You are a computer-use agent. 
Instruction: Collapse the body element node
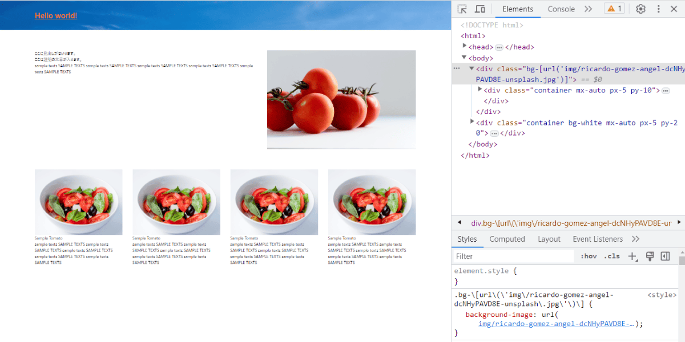click(465, 58)
